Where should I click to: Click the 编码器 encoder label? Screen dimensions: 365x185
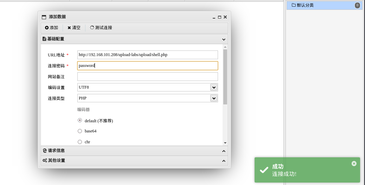[x=84, y=110]
